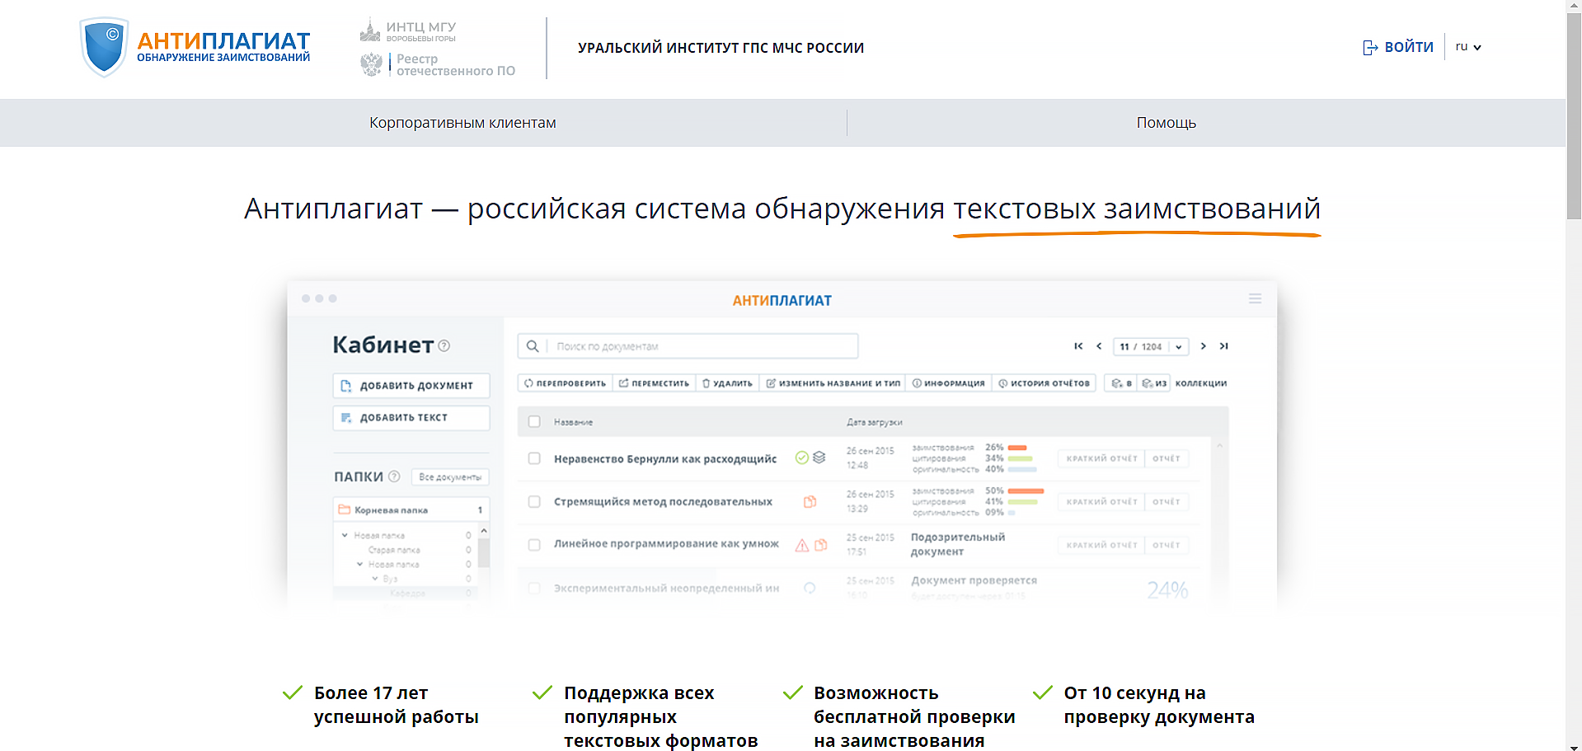Click the 50% заимствования red bar

click(1026, 490)
